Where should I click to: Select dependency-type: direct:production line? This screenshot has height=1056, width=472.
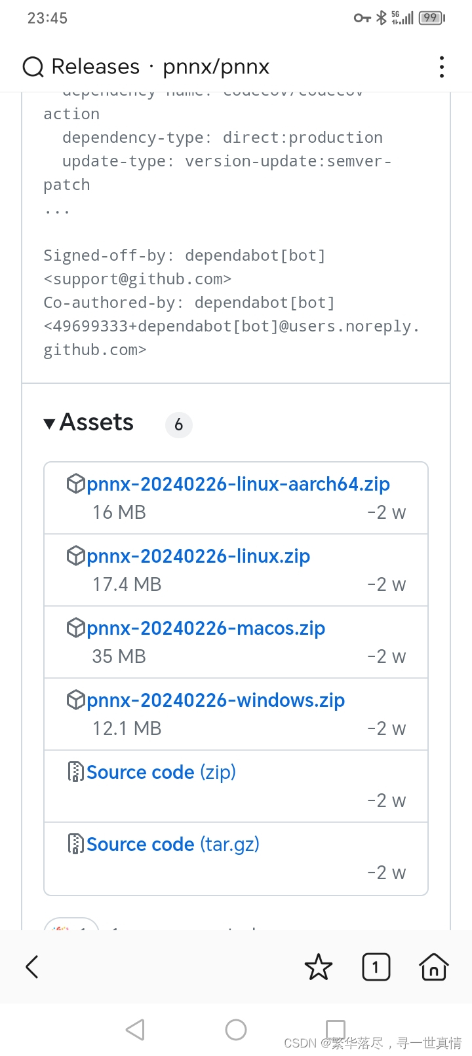pyautogui.click(x=222, y=138)
